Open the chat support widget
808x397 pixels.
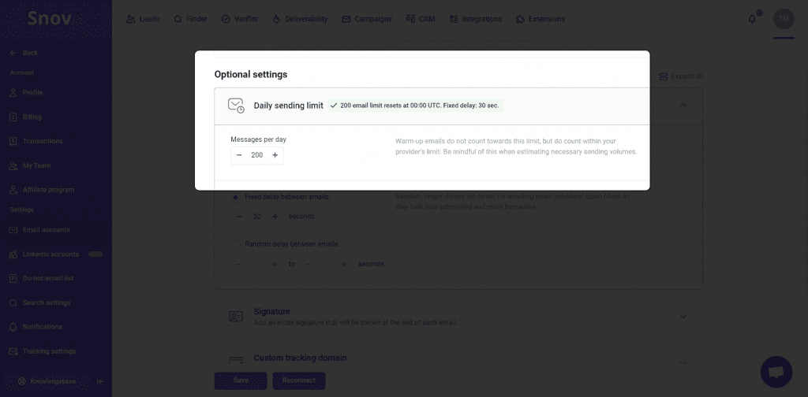click(x=776, y=372)
